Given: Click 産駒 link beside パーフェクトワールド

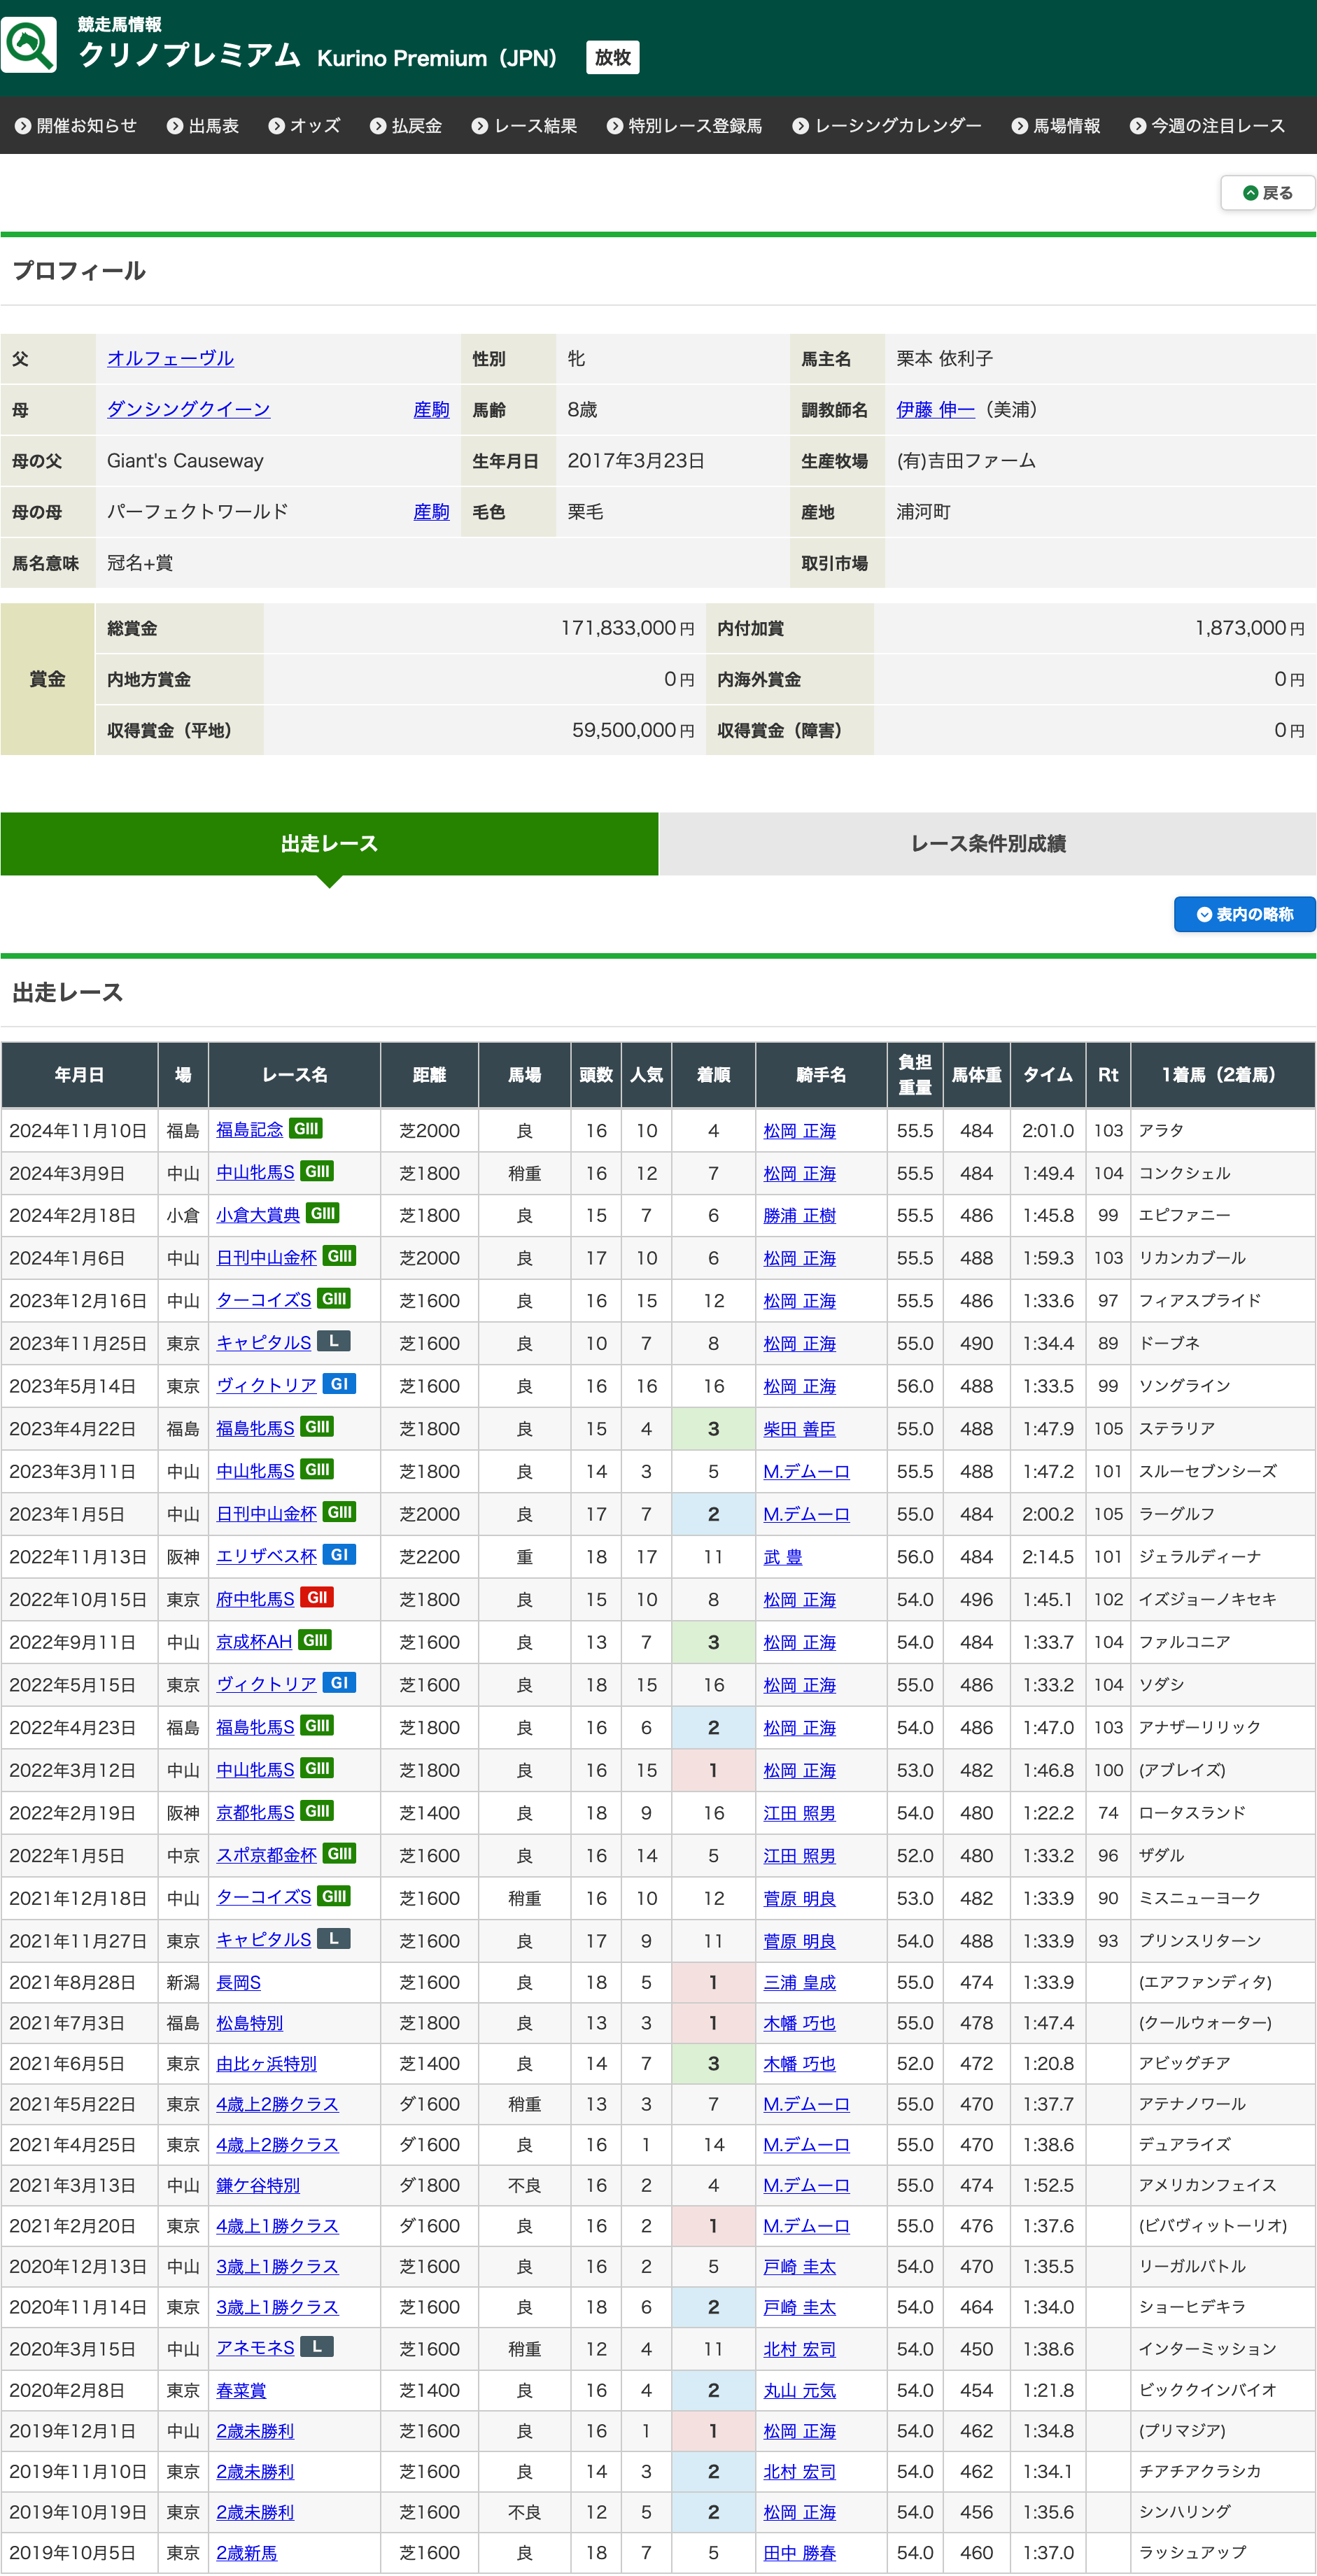Looking at the screenshot, I should [x=431, y=512].
